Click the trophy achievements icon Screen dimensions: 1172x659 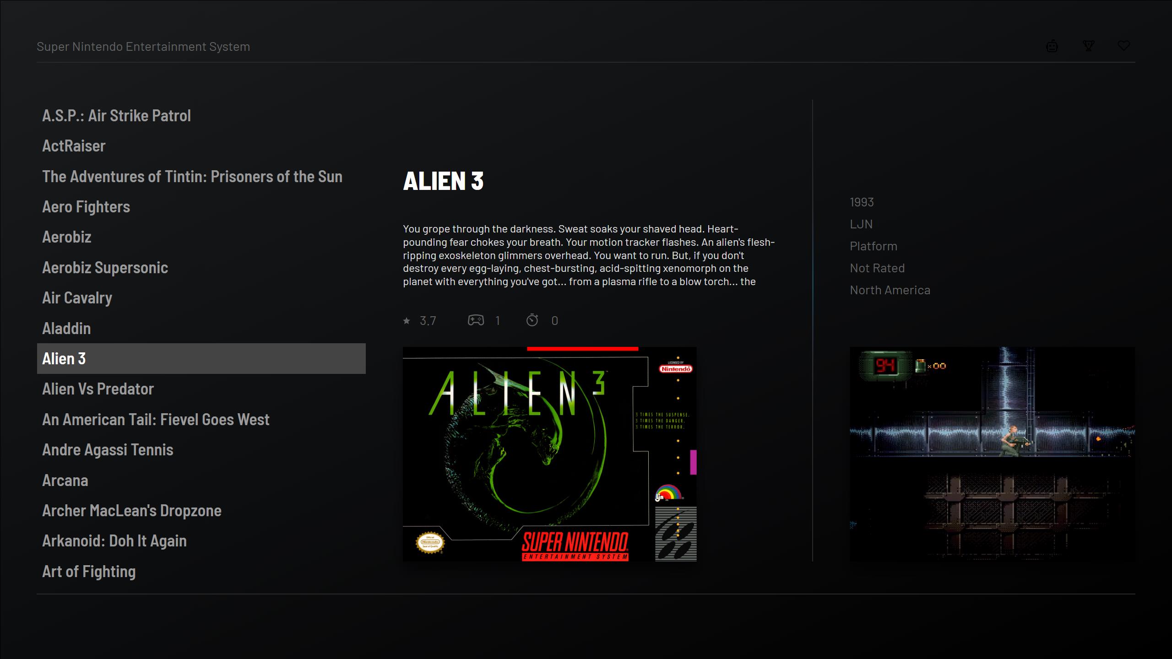tap(1088, 46)
